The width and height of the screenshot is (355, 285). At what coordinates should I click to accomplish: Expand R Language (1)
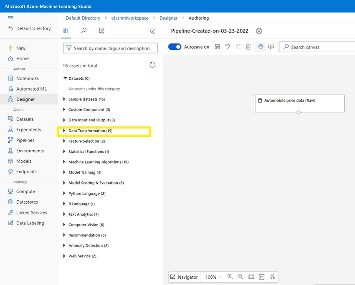pyautogui.click(x=64, y=204)
